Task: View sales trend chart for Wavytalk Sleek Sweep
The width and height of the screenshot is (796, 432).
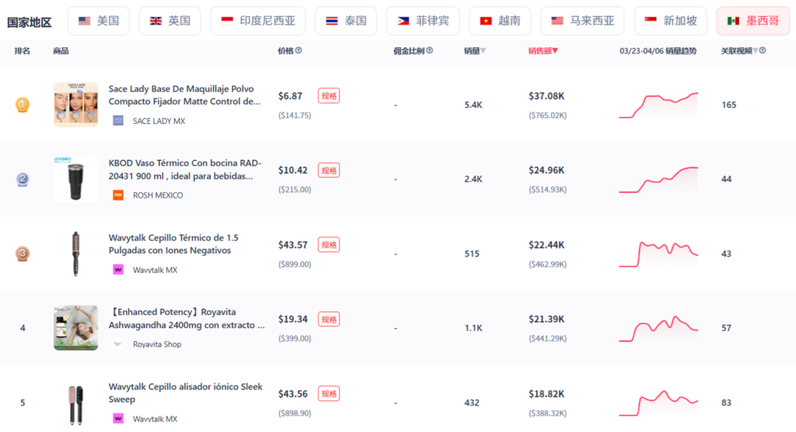Action: (x=658, y=403)
